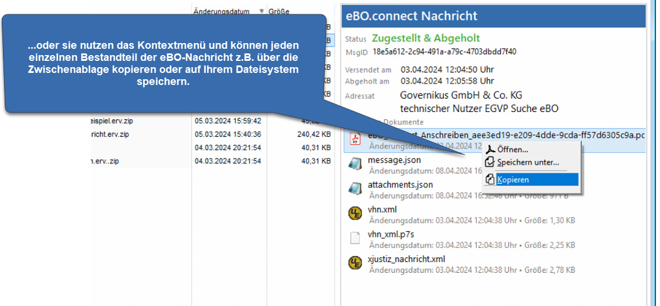The height and width of the screenshot is (306, 660).
Task: Click the 40,31 KB size in the n.erv..zip row
Action: (x=316, y=161)
